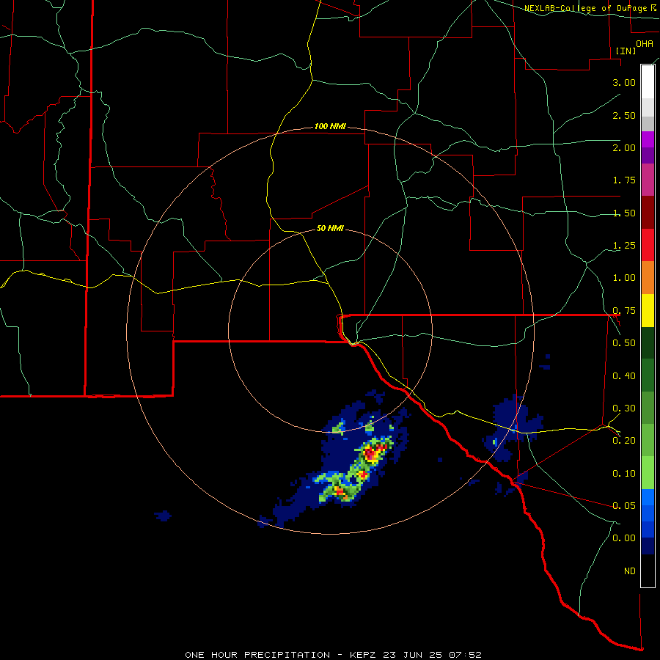Click the 1.00 legend value
Screen dimensions: 660x660
point(624,278)
